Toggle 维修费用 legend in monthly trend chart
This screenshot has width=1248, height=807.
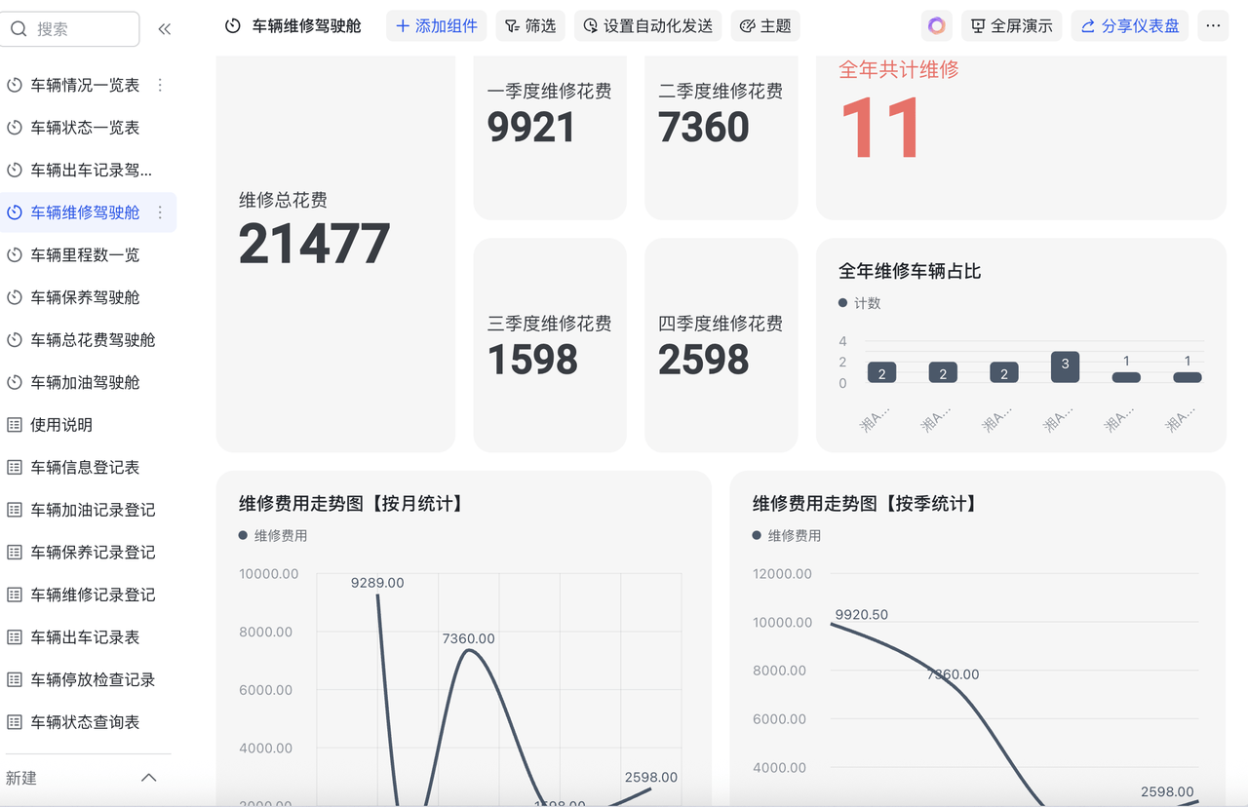coord(273,535)
